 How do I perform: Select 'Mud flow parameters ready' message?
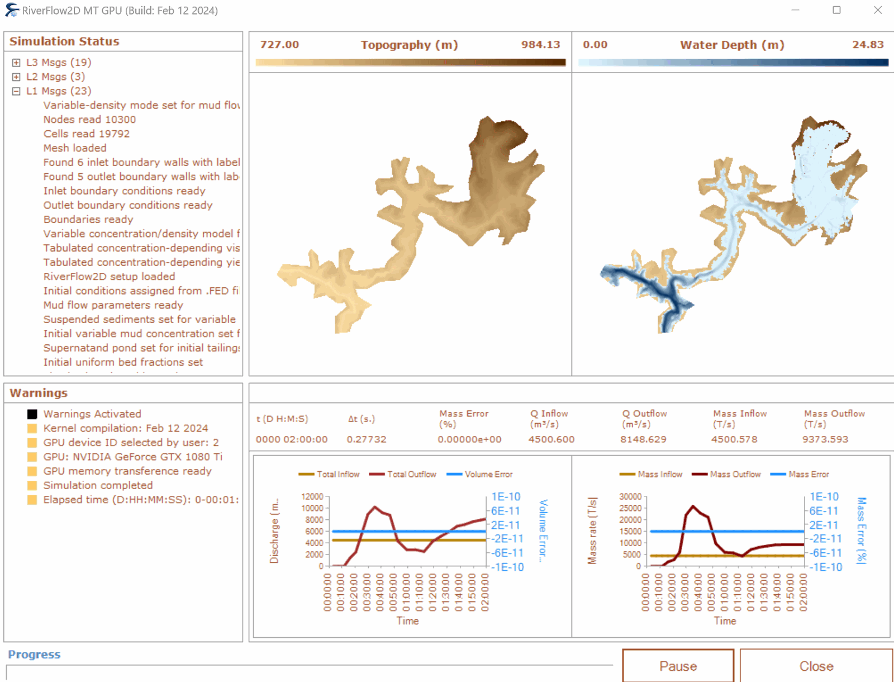[x=113, y=305]
